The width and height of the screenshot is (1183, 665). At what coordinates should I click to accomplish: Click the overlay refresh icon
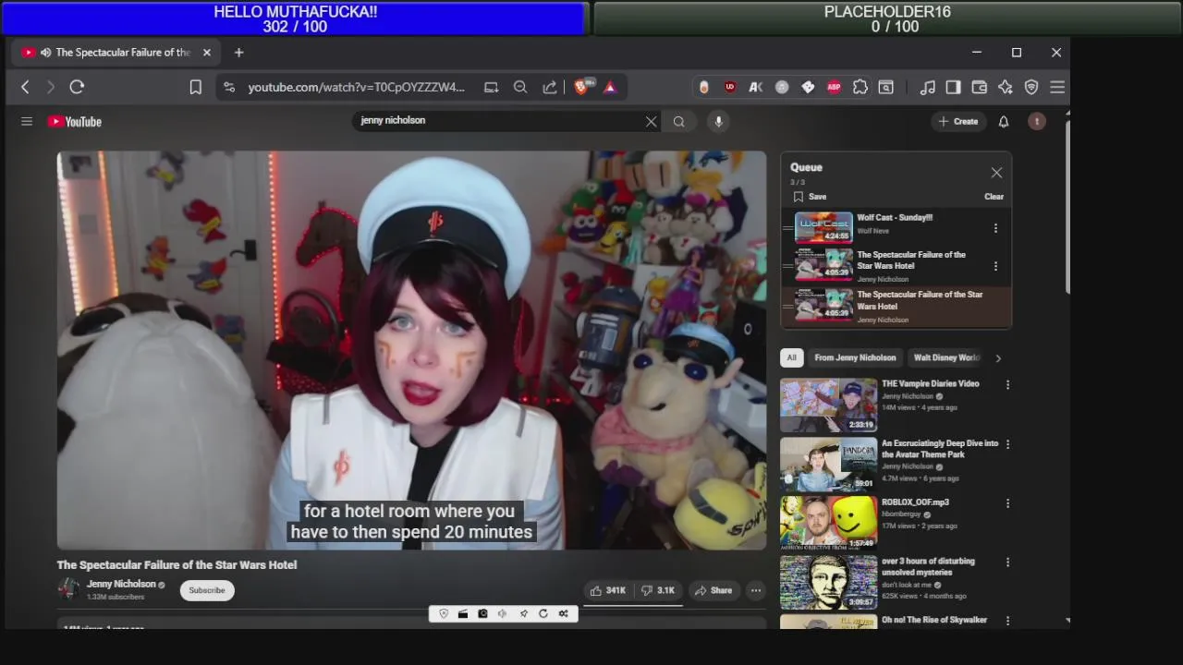tap(543, 613)
